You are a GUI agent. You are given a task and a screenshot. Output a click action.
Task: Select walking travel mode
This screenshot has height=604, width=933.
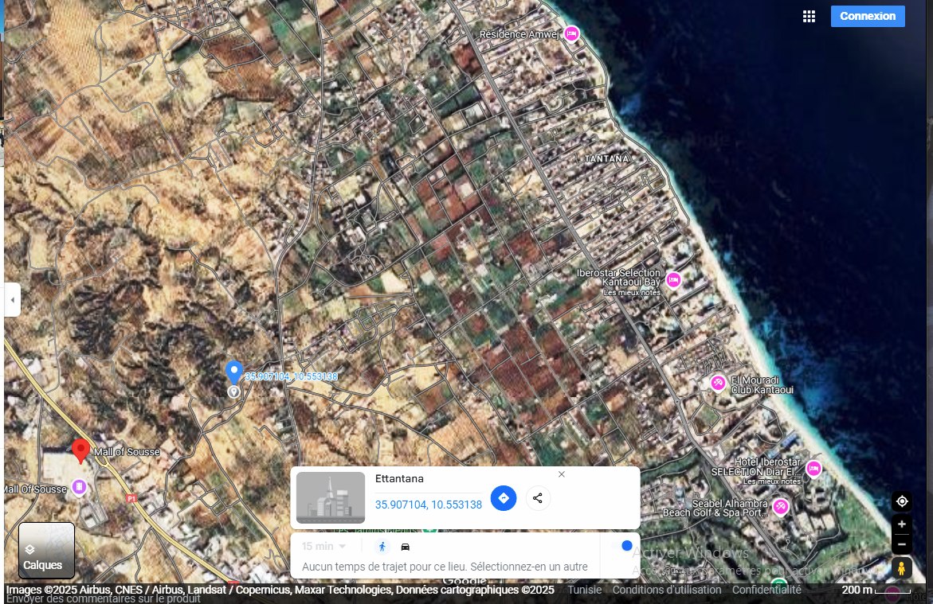tap(382, 547)
